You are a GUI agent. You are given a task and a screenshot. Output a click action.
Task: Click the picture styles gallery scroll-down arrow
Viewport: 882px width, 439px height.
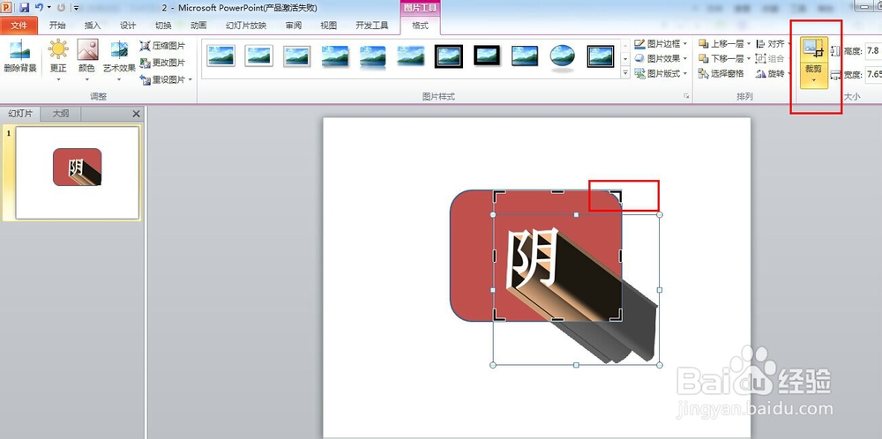click(625, 58)
